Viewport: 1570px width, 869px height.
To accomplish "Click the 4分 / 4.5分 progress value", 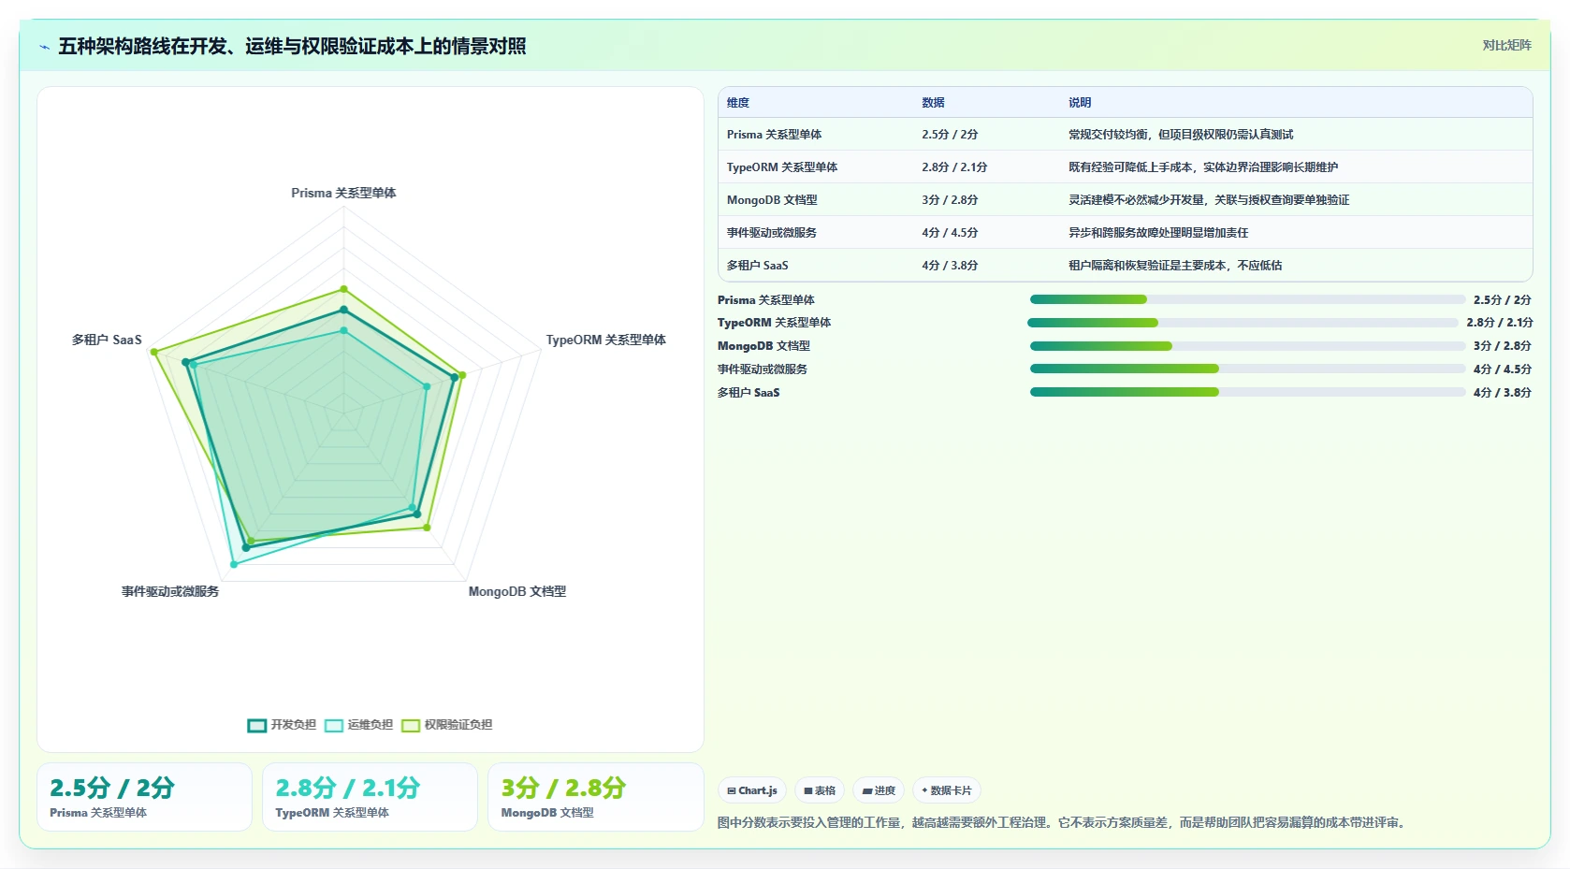I will pyautogui.click(x=1503, y=369).
